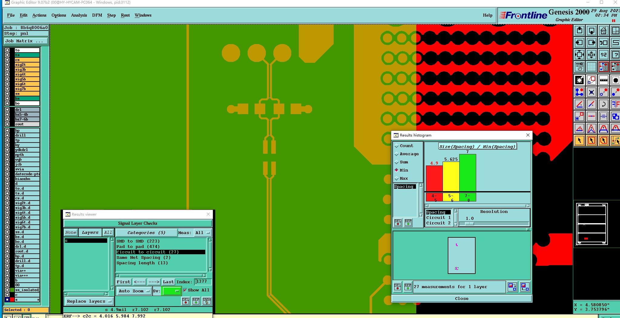The width and height of the screenshot is (620, 318).
Task: Click the Index input field
Action: tap(203, 281)
